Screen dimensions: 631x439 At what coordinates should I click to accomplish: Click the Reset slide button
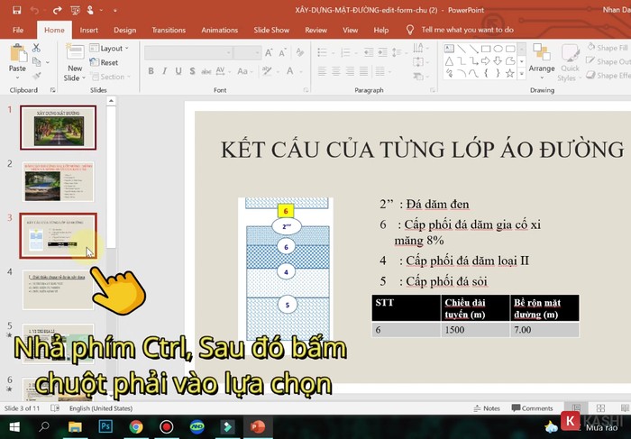click(x=105, y=62)
